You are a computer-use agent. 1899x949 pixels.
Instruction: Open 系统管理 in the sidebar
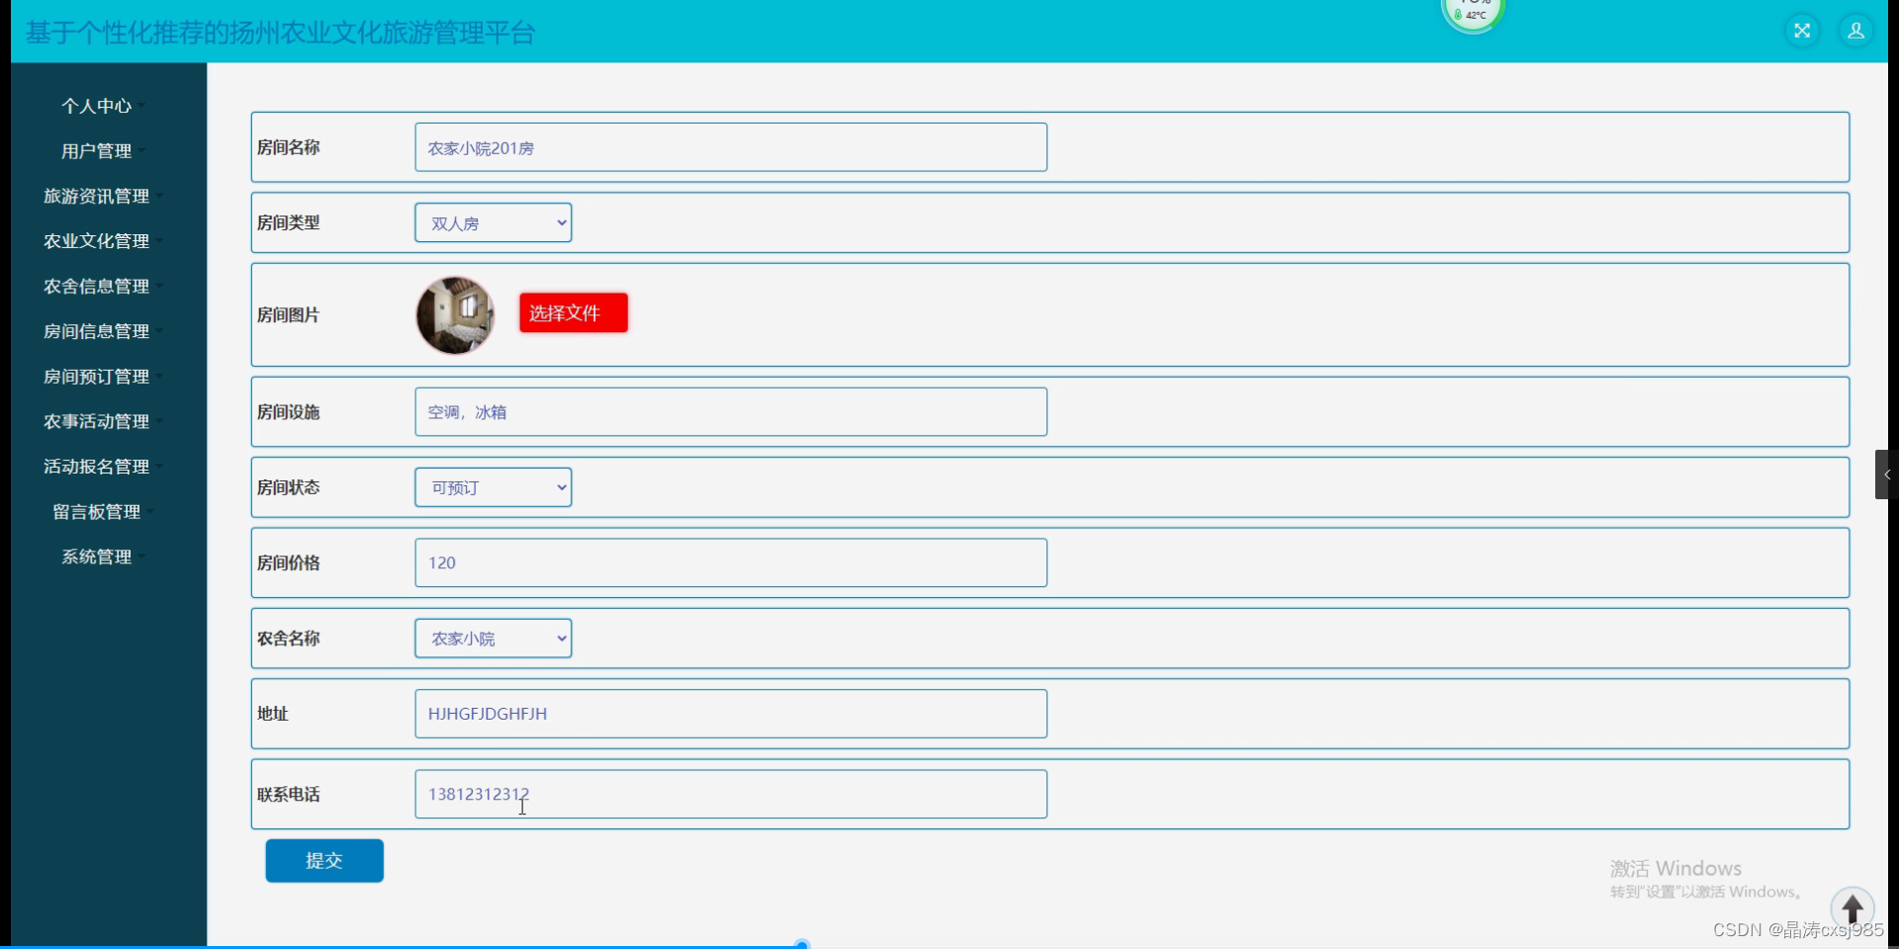click(x=97, y=557)
